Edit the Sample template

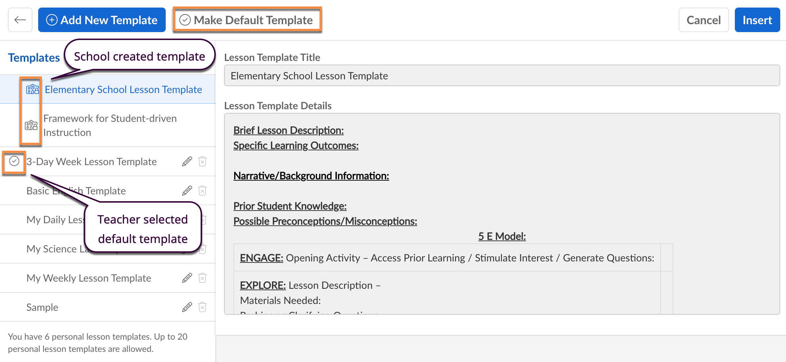187,307
